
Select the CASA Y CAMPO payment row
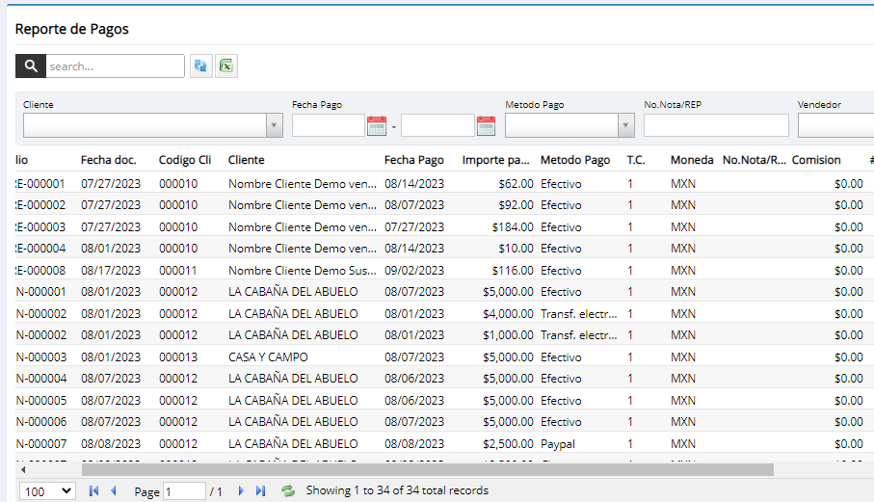pos(268,357)
